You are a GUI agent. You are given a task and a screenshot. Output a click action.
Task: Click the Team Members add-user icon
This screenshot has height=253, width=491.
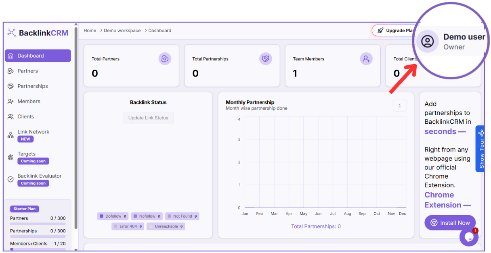click(x=366, y=59)
